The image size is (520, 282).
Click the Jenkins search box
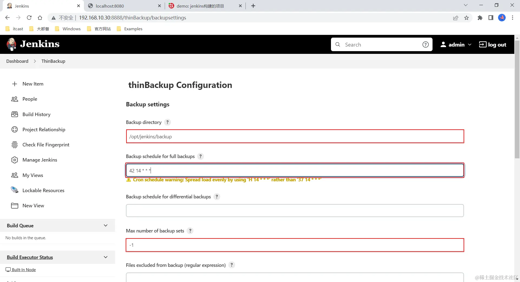(382, 44)
